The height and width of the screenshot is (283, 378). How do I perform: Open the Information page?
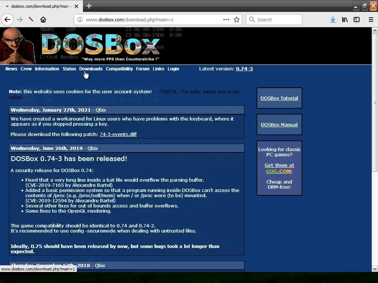47,69
